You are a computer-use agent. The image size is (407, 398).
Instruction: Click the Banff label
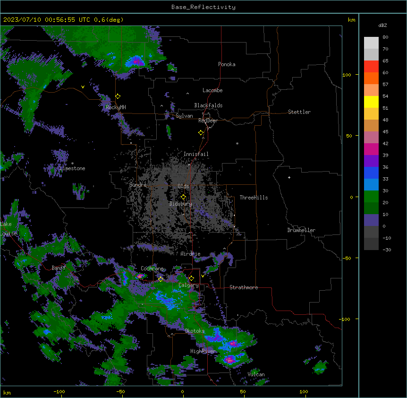(x=59, y=268)
